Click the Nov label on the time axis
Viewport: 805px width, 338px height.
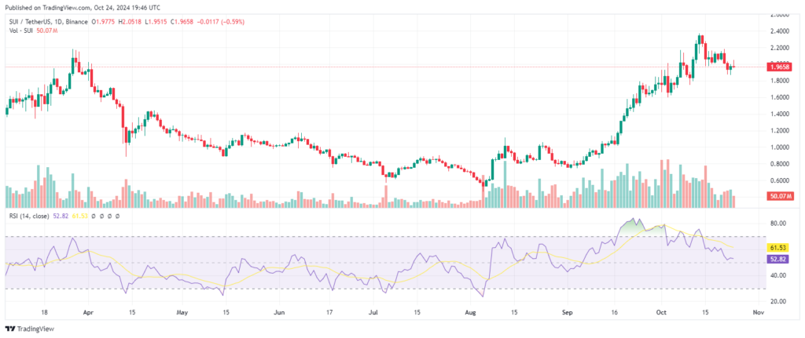click(x=757, y=311)
